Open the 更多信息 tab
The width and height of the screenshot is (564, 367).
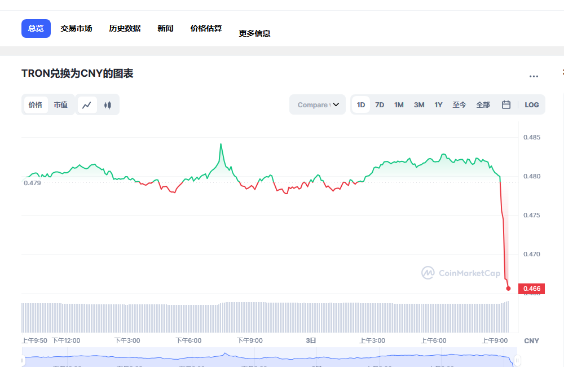pos(255,33)
